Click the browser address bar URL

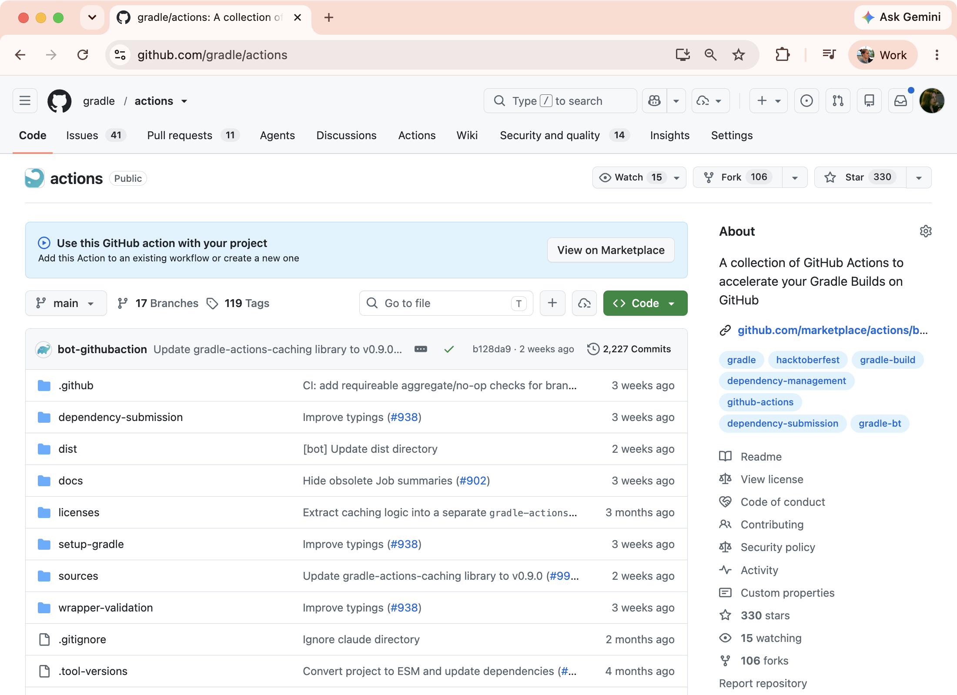click(212, 55)
